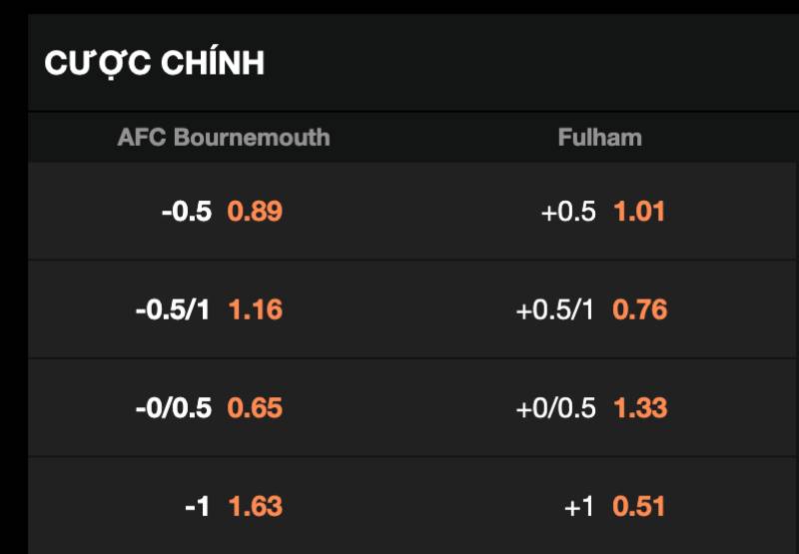Select the +0.5/1 handicap label
Screen dimensions: 799x554
tap(555, 309)
